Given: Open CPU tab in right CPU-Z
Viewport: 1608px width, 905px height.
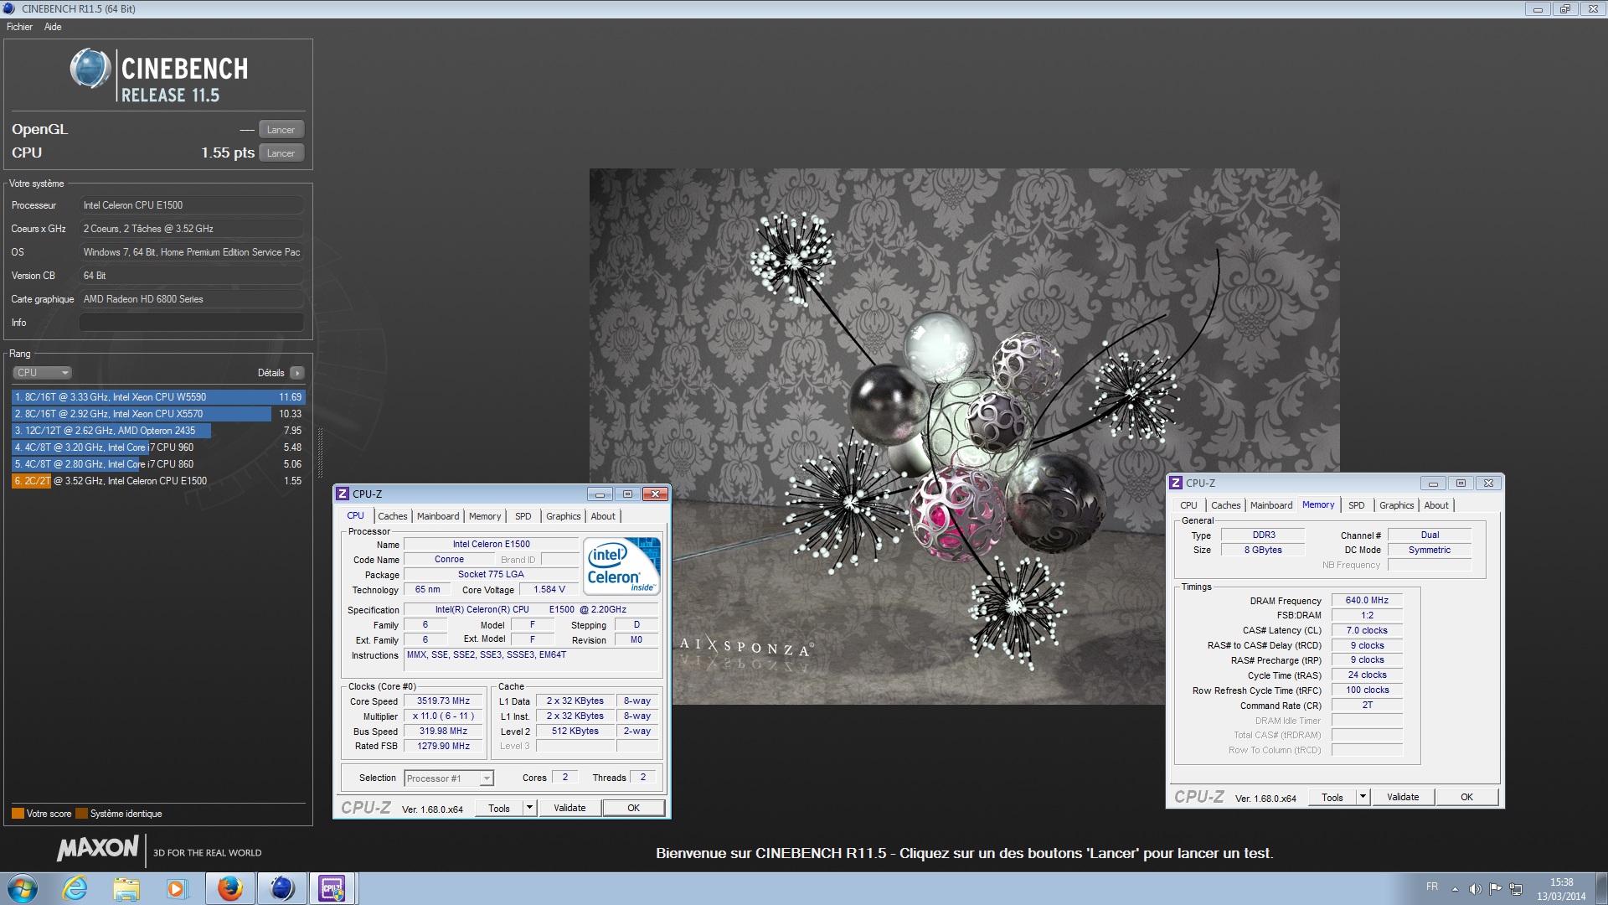Looking at the screenshot, I should coord(1188,505).
